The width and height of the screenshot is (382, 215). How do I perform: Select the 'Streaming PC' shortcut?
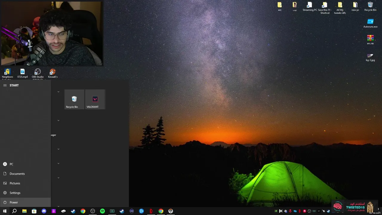310,7
